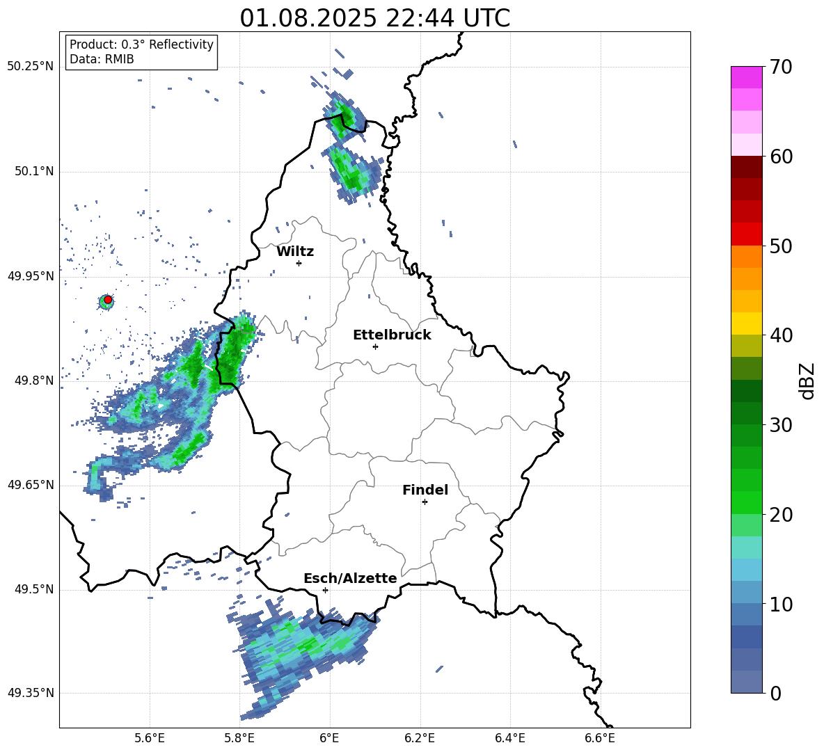Click the 30 value on colorbar
This screenshot has width=824, height=752.
click(x=781, y=425)
